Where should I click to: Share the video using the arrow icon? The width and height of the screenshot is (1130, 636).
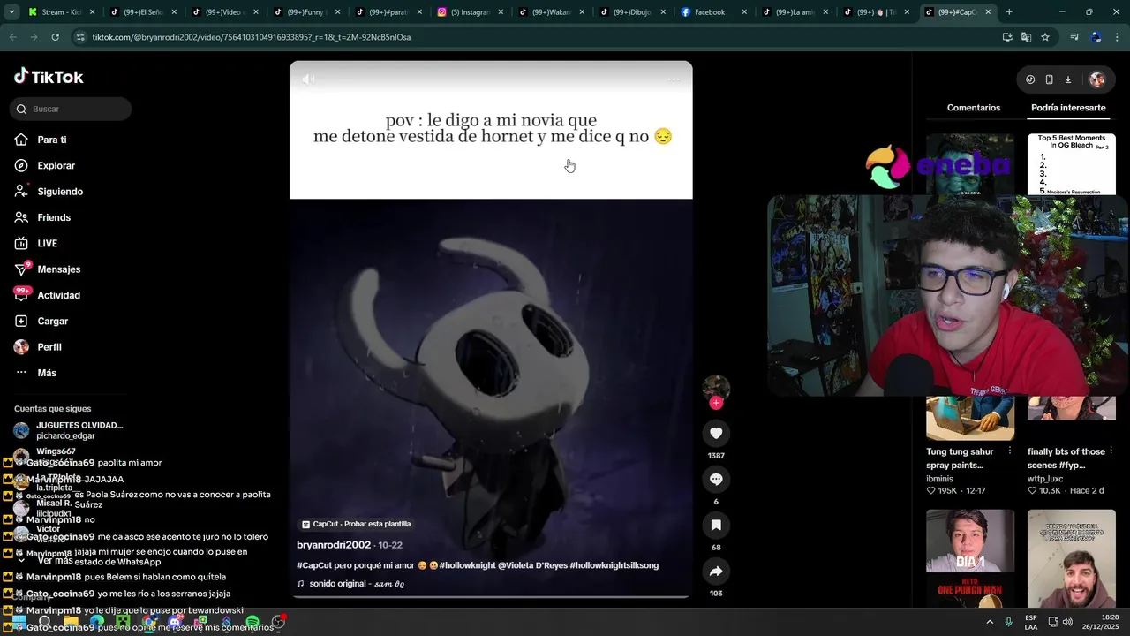pyautogui.click(x=716, y=571)
